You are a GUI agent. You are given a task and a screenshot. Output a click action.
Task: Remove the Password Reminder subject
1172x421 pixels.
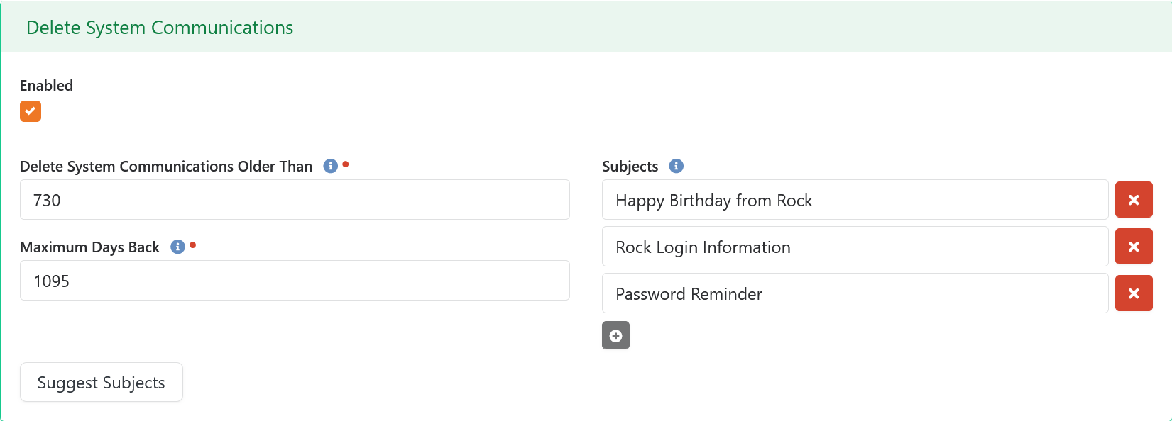[x=1133, y=293]
